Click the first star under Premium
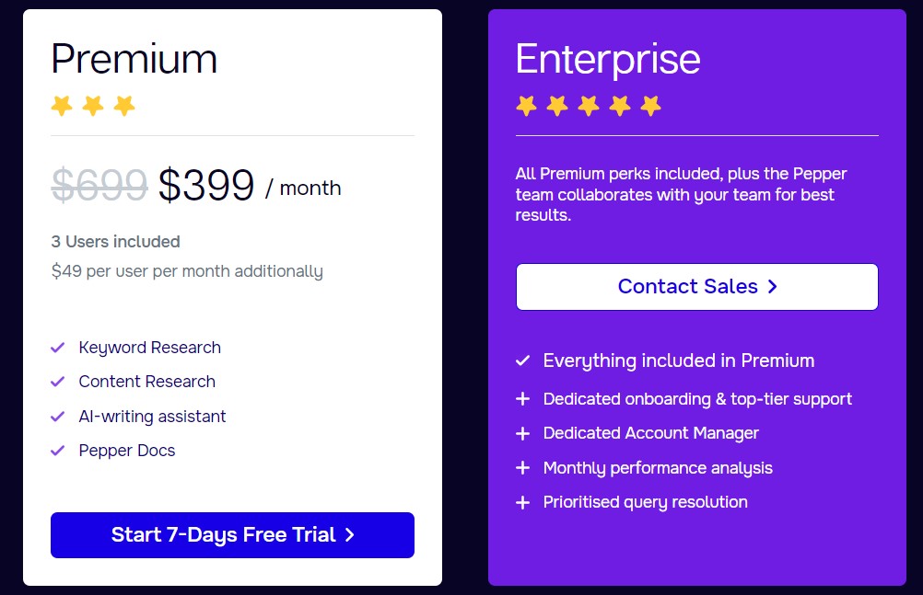This screenshot has height=595, width=923. click(x=62, y=106)
